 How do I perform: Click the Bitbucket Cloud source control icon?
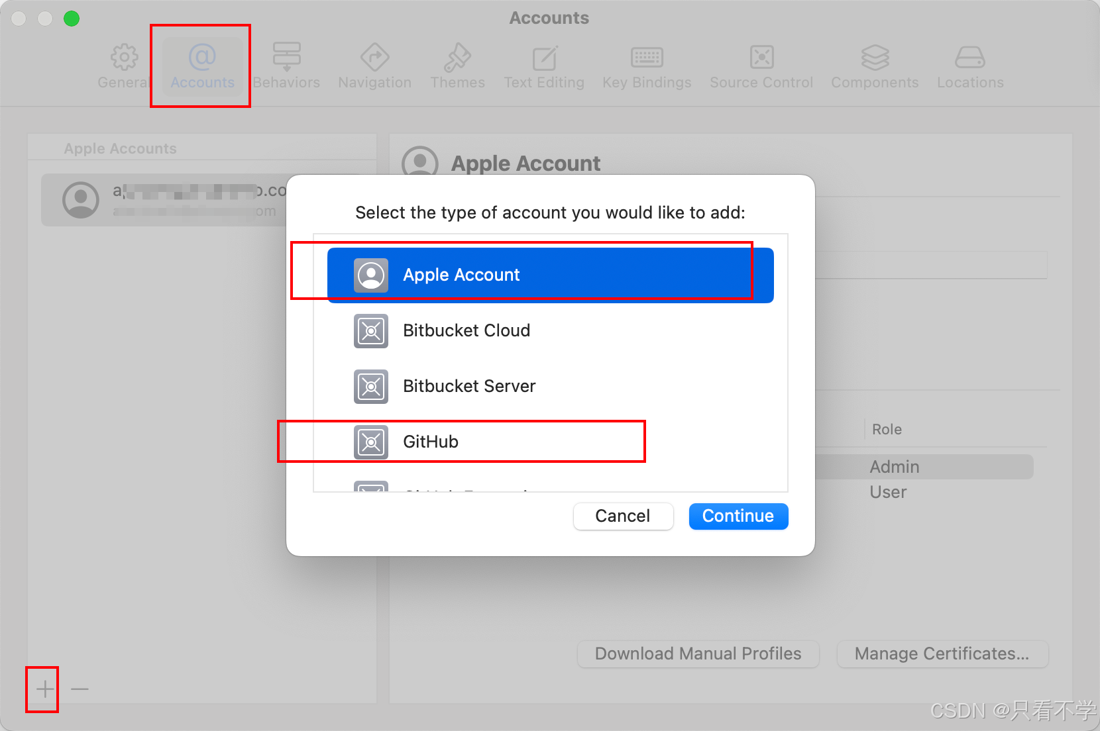(371, 331)
